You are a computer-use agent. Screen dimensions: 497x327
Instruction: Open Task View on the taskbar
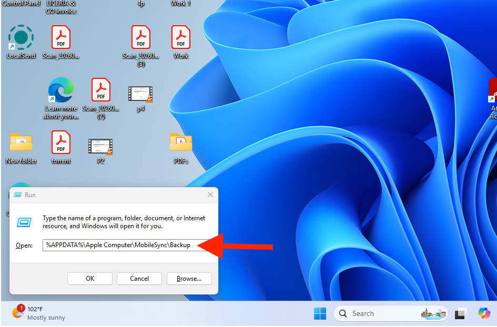click(x=461, y=313)
